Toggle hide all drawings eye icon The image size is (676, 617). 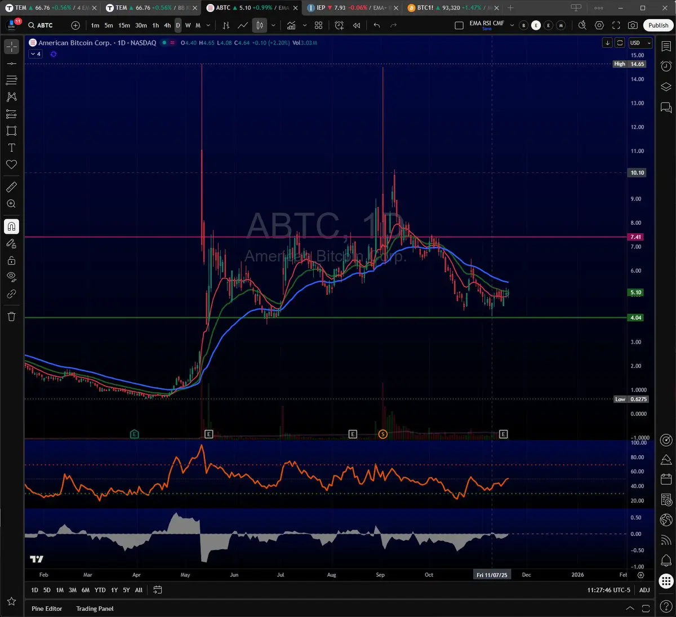click(11, 277)
